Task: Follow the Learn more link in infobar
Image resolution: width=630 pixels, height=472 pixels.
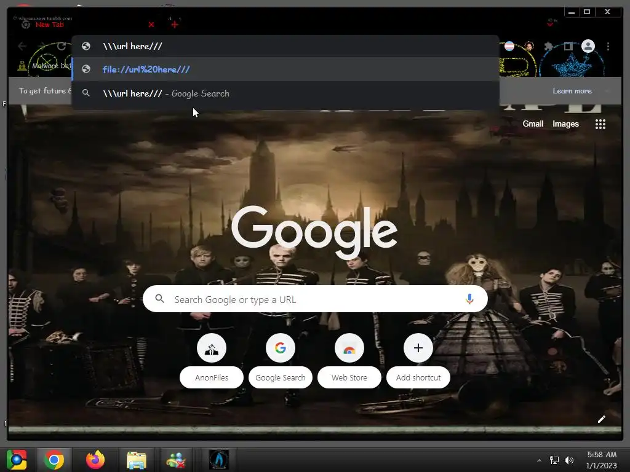Action: [572, 91]
